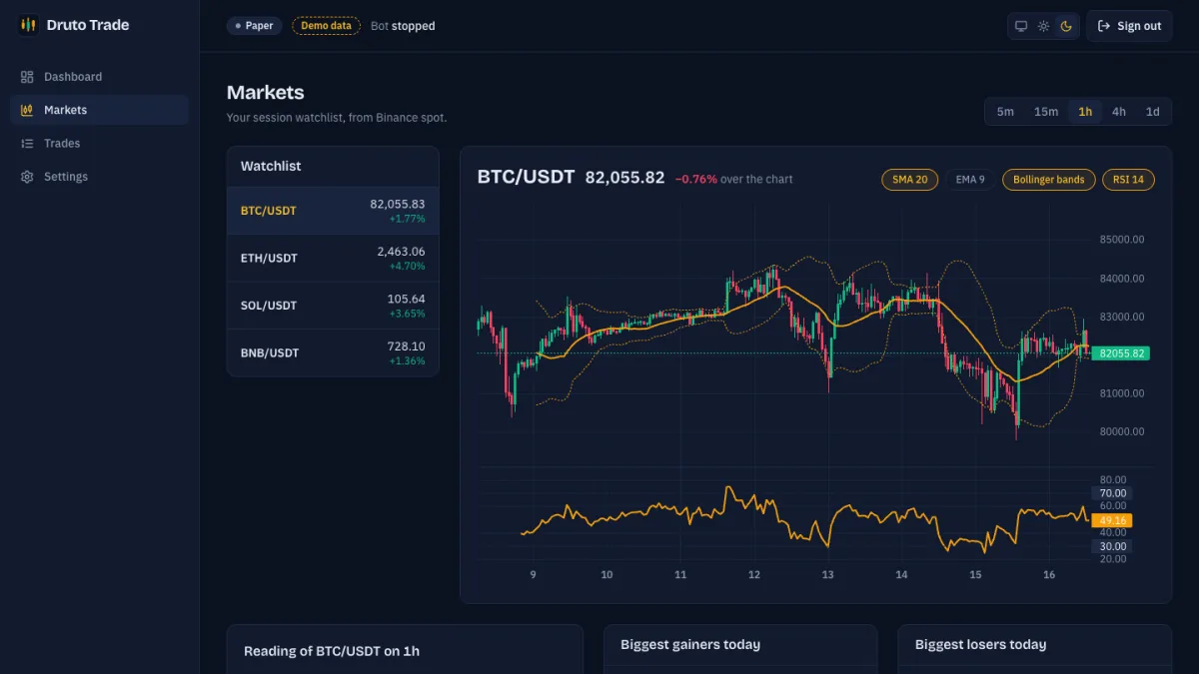The height and width of the screenshot is (674, 1199).
Task: Select the 1h timeframe
Action: click(x=1085, y=112)
